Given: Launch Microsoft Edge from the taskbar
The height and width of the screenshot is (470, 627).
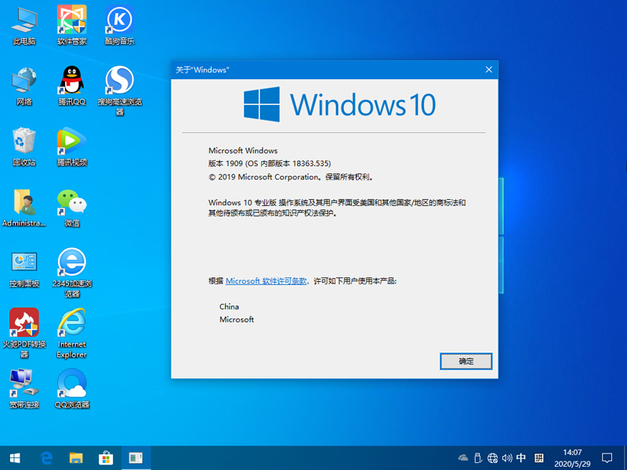Looking at the screenshot, I should pos(45,457).
